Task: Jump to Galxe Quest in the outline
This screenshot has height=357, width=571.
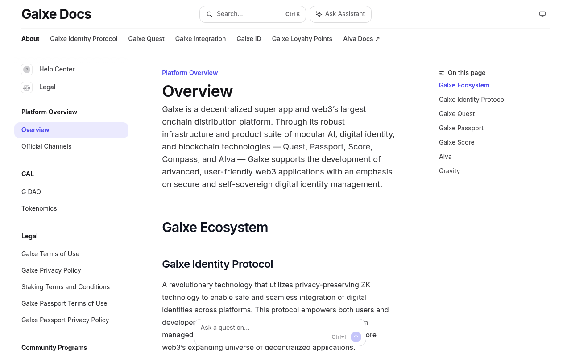Action: point(457,114)
